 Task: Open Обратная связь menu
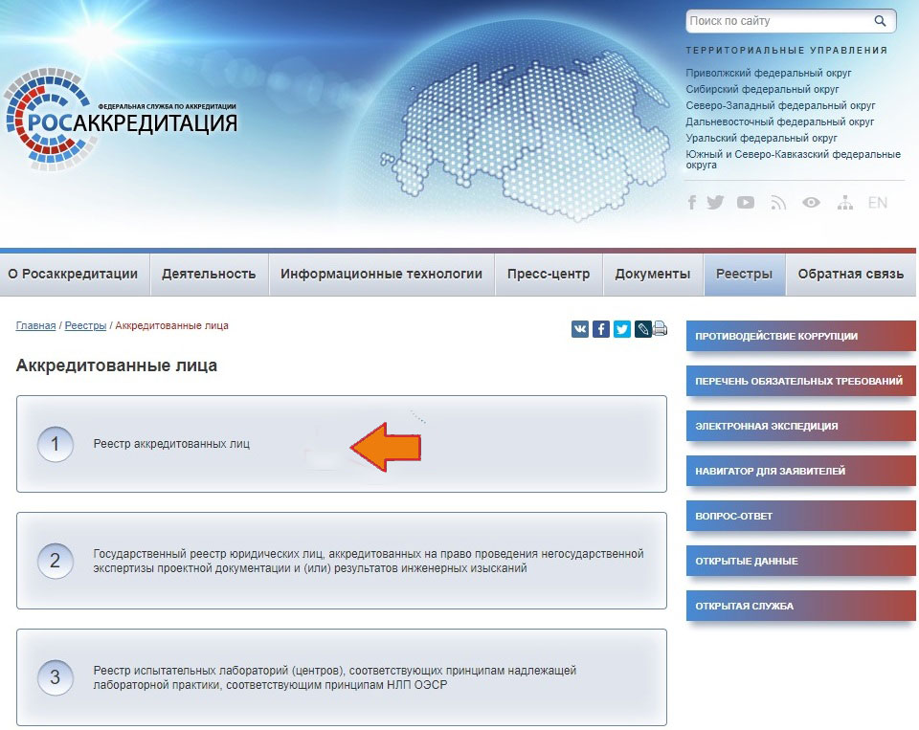pyautogui.click(x=851, y=275)
